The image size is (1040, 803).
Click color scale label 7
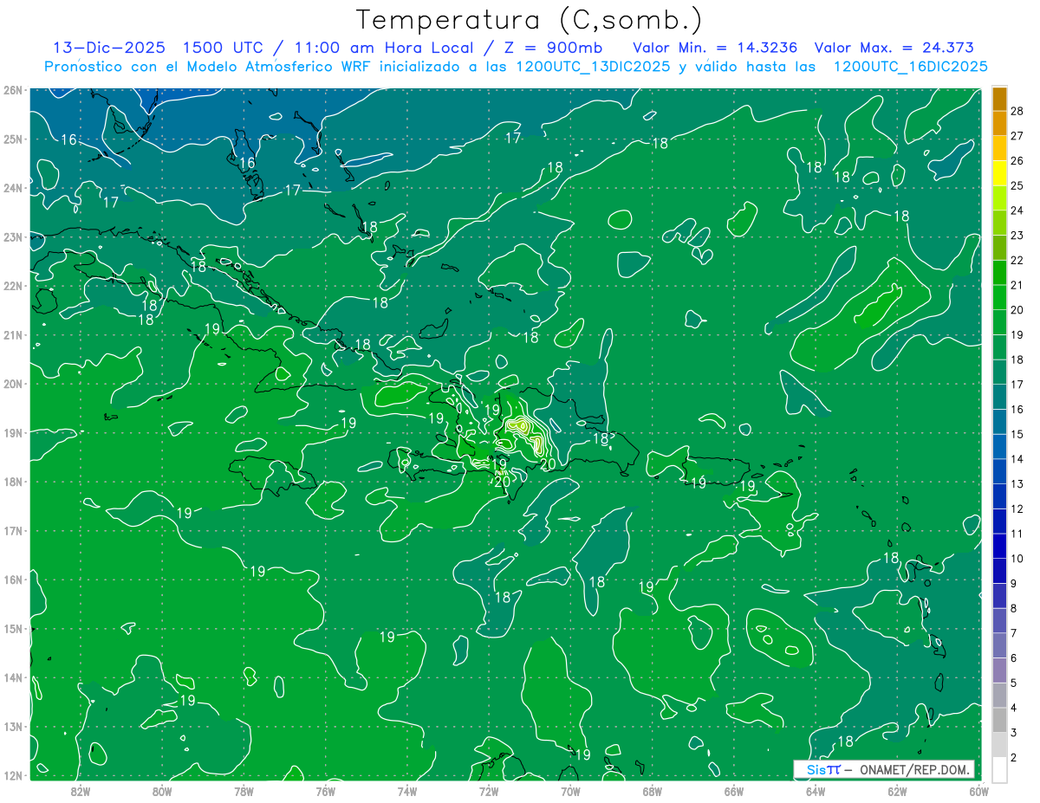(x=1013, y=633)
